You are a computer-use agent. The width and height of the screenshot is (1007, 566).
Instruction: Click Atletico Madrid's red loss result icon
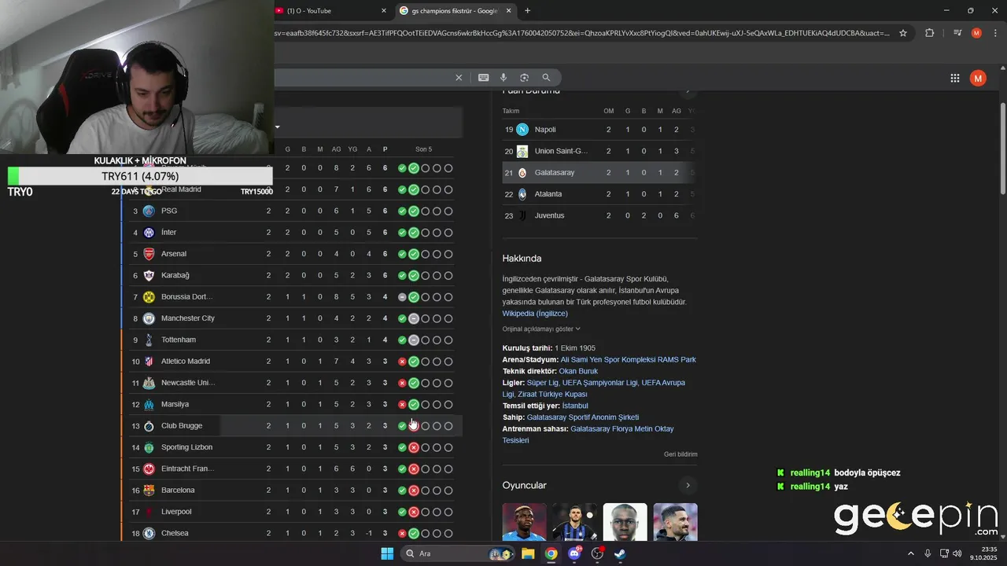click(402, 362)
